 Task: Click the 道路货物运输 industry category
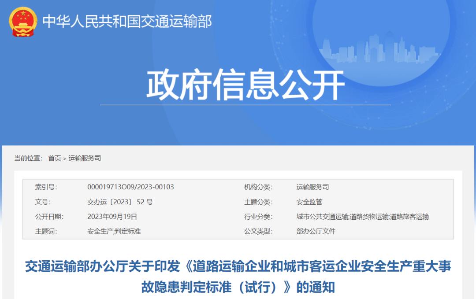click(369, 216)
